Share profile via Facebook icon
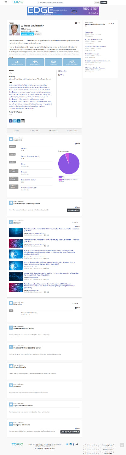The width and height of the screenshot is (126, 455). click(x=11, y=121)
